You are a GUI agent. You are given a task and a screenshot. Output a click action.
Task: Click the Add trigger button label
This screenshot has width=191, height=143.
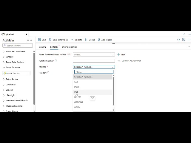coord(107,40)
